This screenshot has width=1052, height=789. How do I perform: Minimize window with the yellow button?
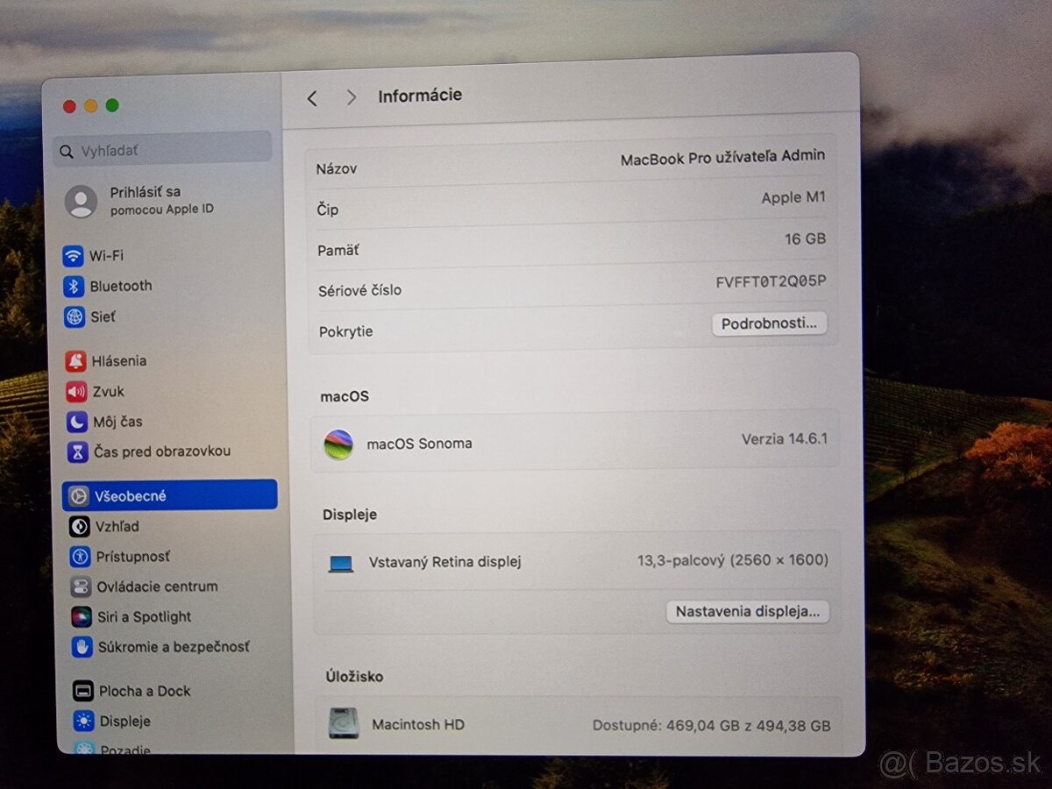click(x=91, y=106)
